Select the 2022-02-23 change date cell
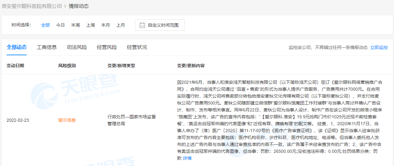 coord(18,120)
